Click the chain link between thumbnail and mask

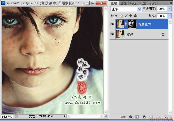pos(126,24)
